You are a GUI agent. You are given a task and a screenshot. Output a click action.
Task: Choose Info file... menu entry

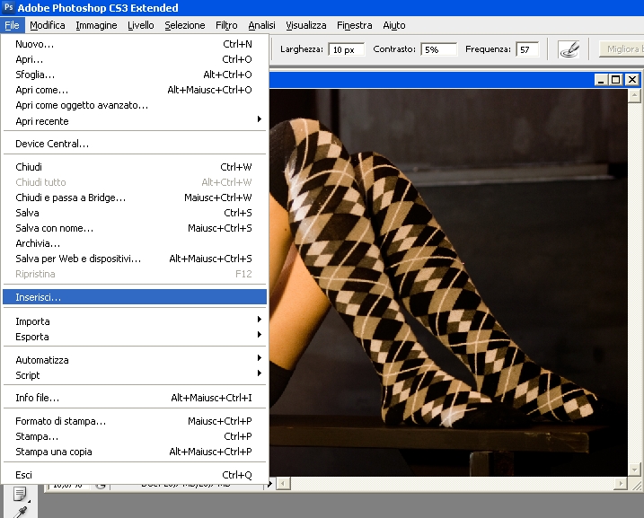135,398
